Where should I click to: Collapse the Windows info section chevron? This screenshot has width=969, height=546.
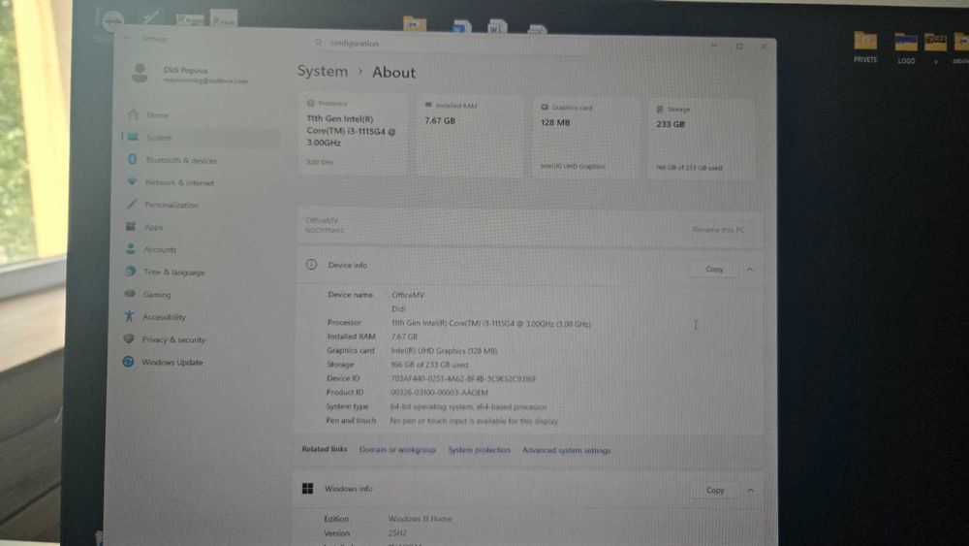coord(750,491)
